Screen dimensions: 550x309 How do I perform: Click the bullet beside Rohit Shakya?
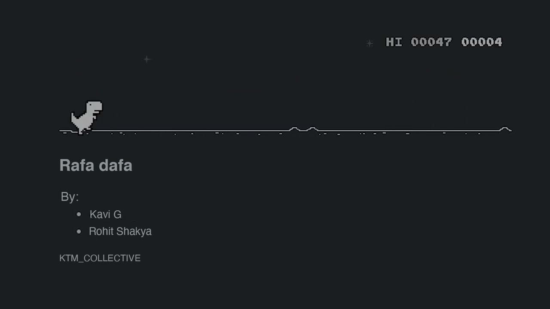coord(79,231)
